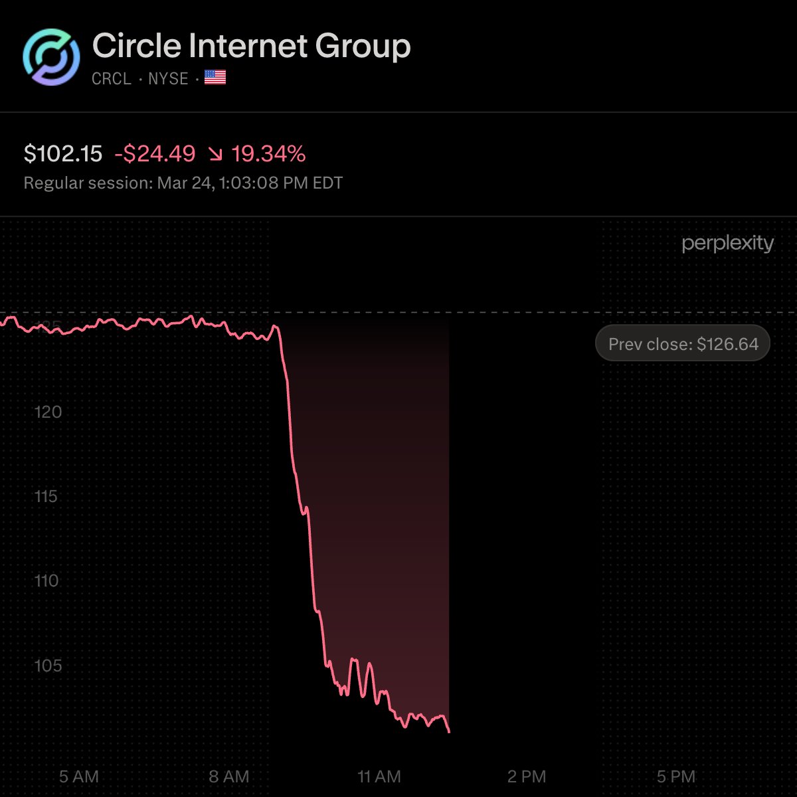This screenshot has height=797, width=797.
Task: Click the 2 PM time axis label
Action: [x=527, y=776]
